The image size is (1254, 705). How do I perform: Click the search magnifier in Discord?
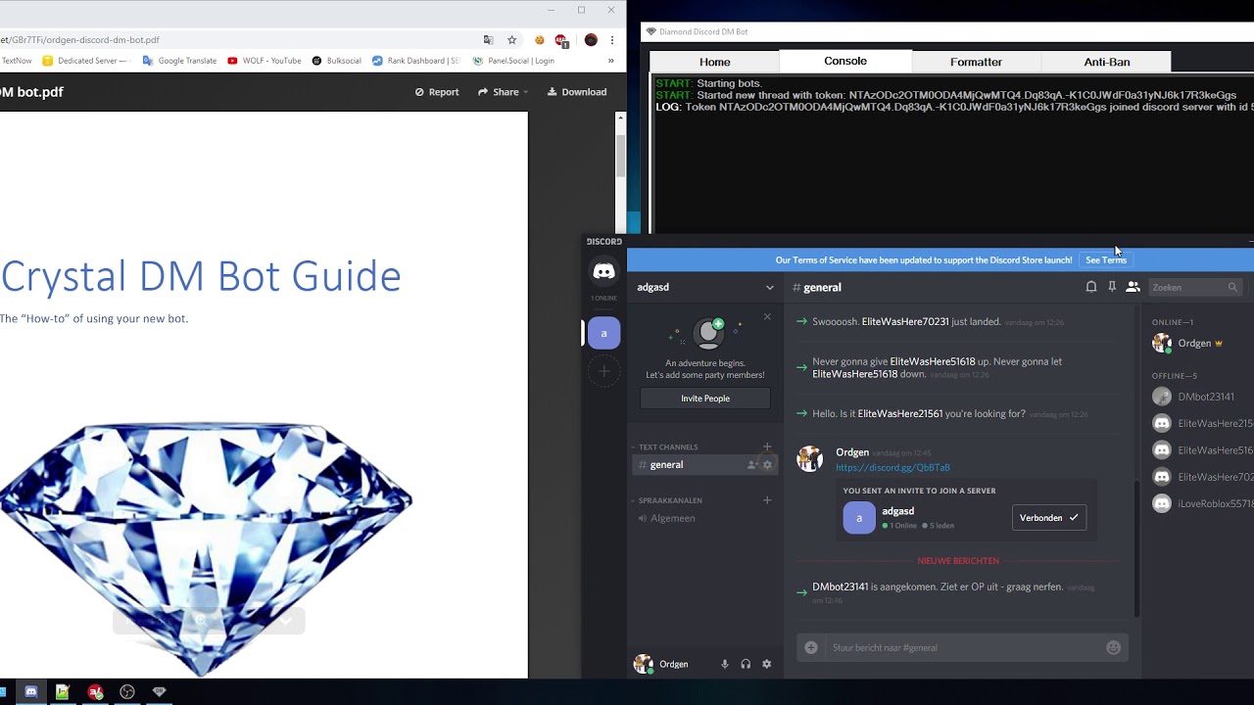coord(1232,287)
